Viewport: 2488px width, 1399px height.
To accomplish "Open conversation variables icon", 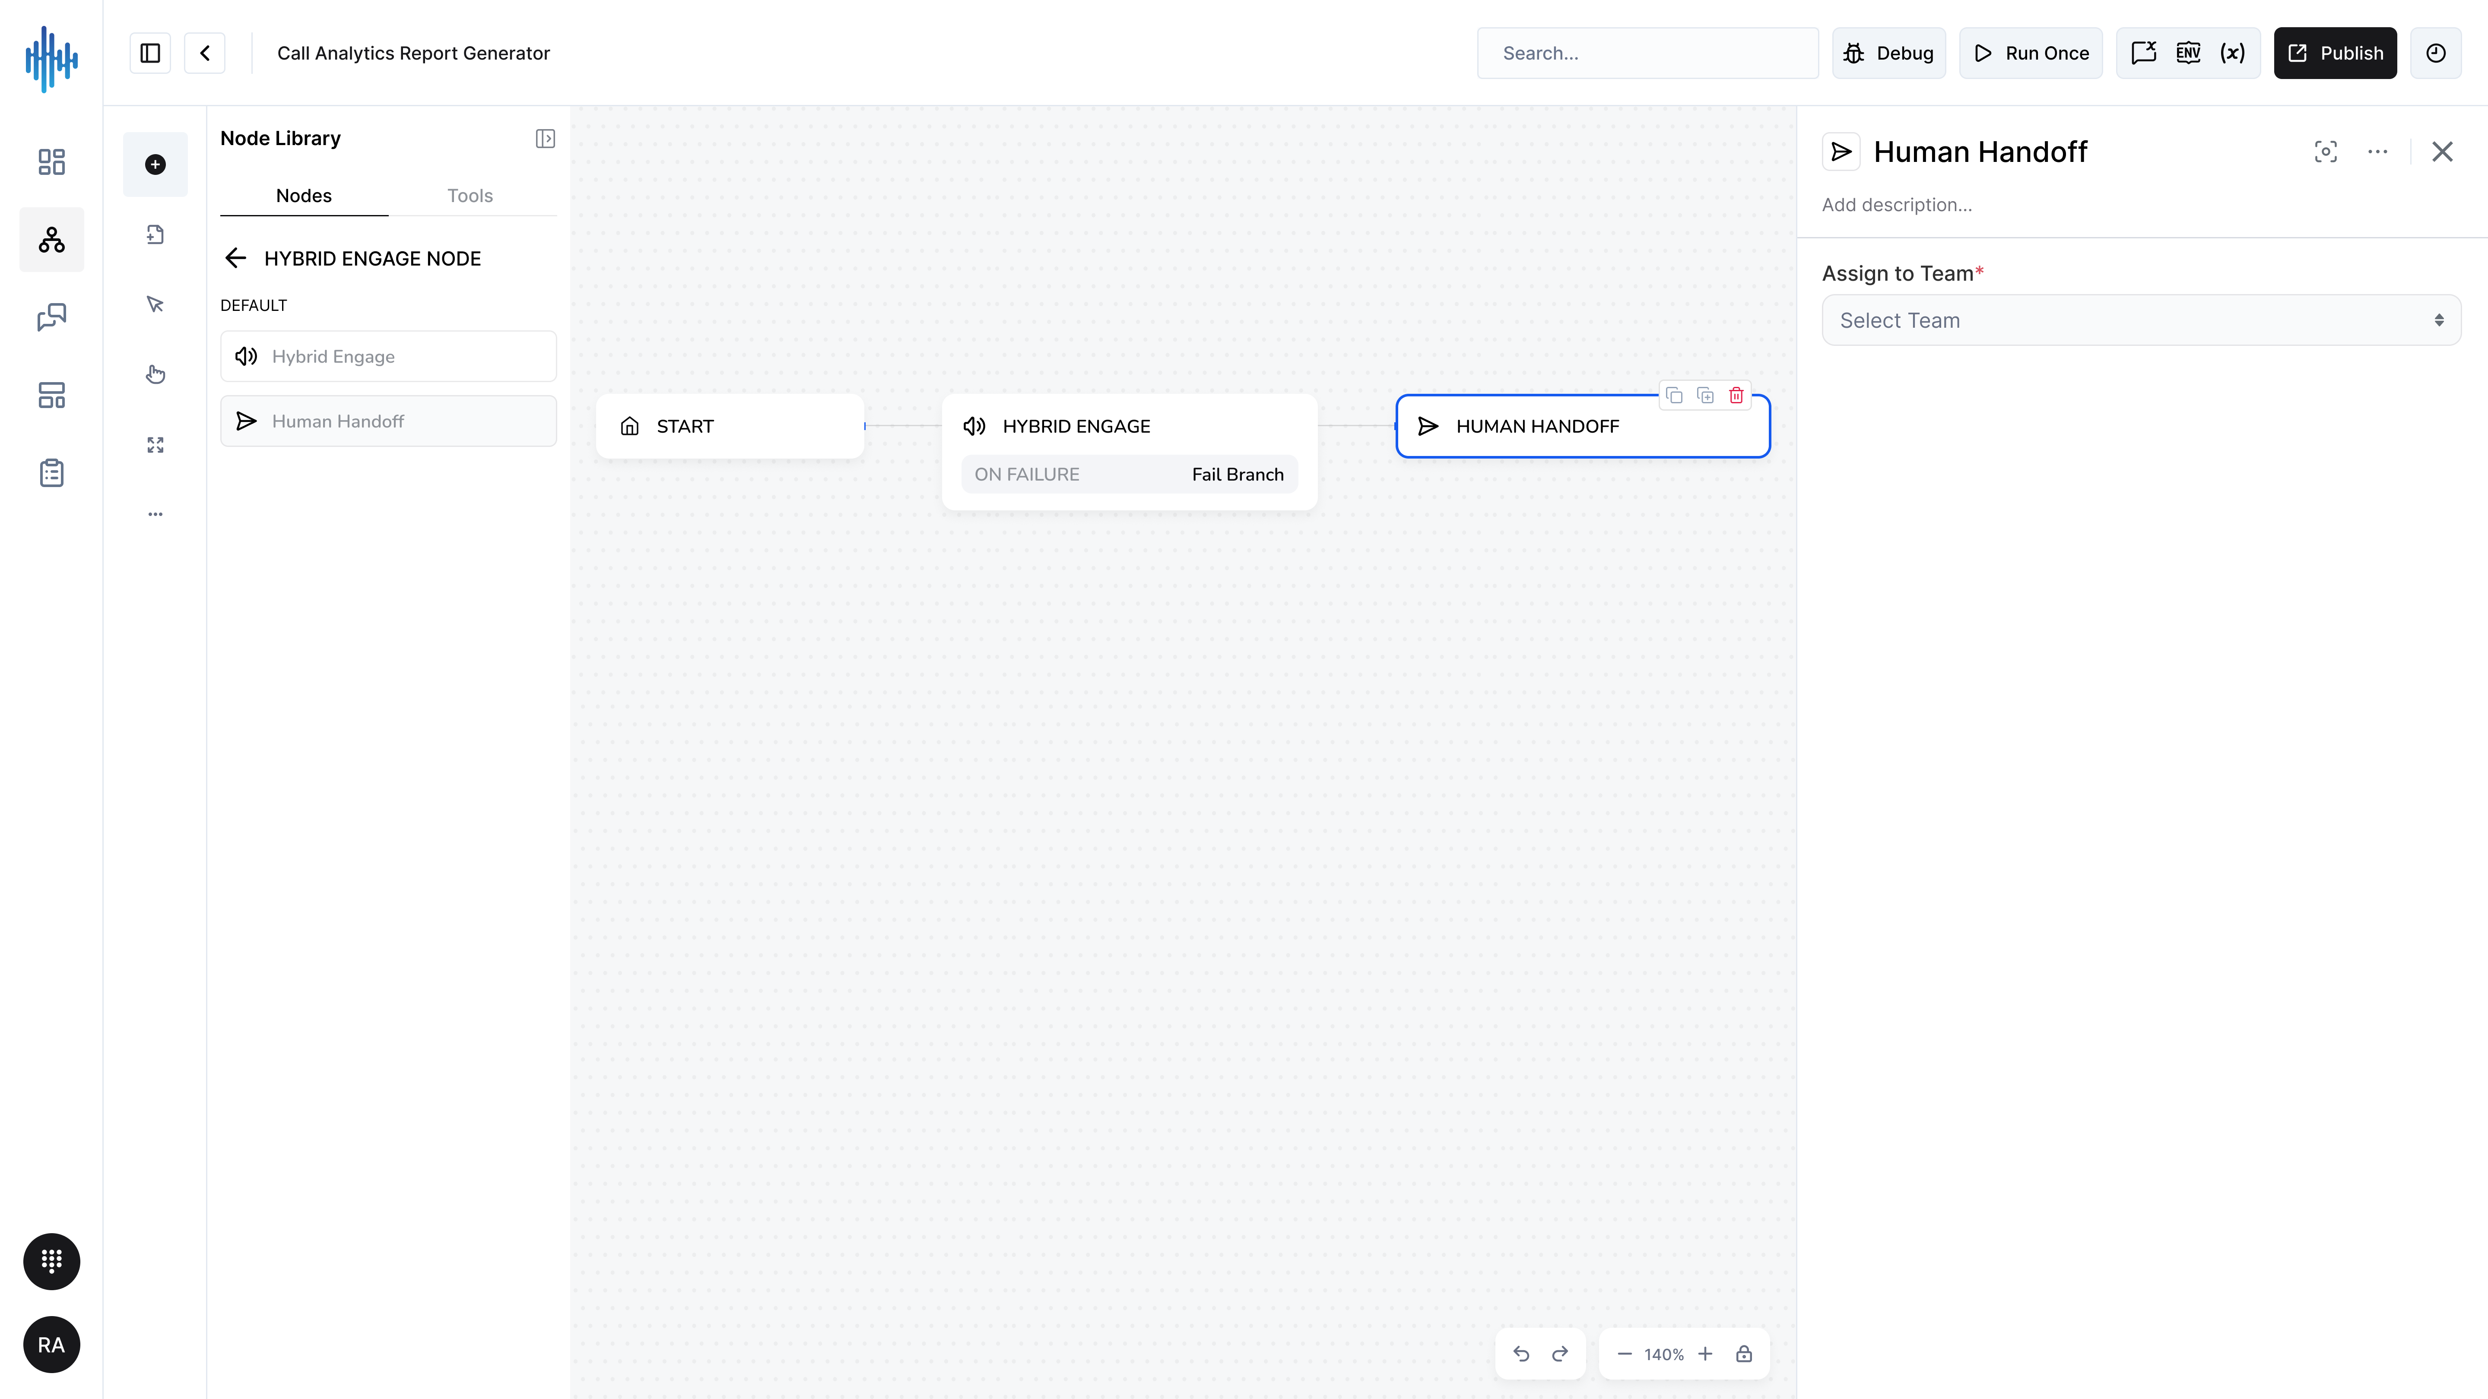I will [x=2143, y=53].
